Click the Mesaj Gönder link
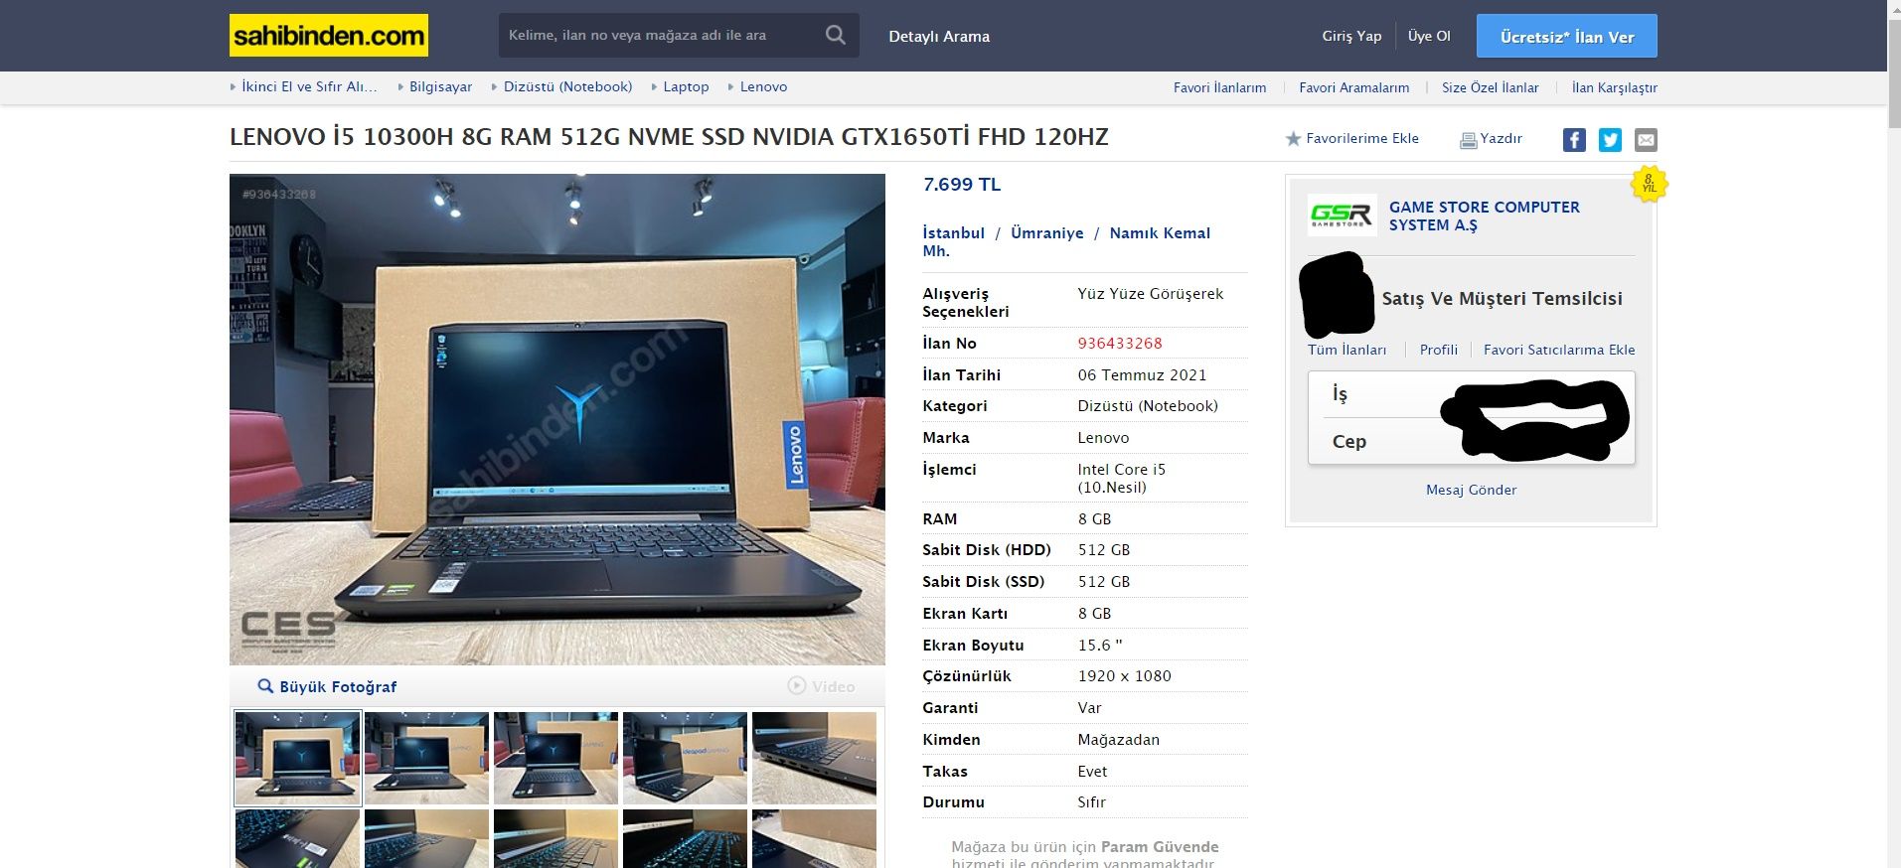The height and width of the screenshot is (868, 1901). coord(1471,490)
